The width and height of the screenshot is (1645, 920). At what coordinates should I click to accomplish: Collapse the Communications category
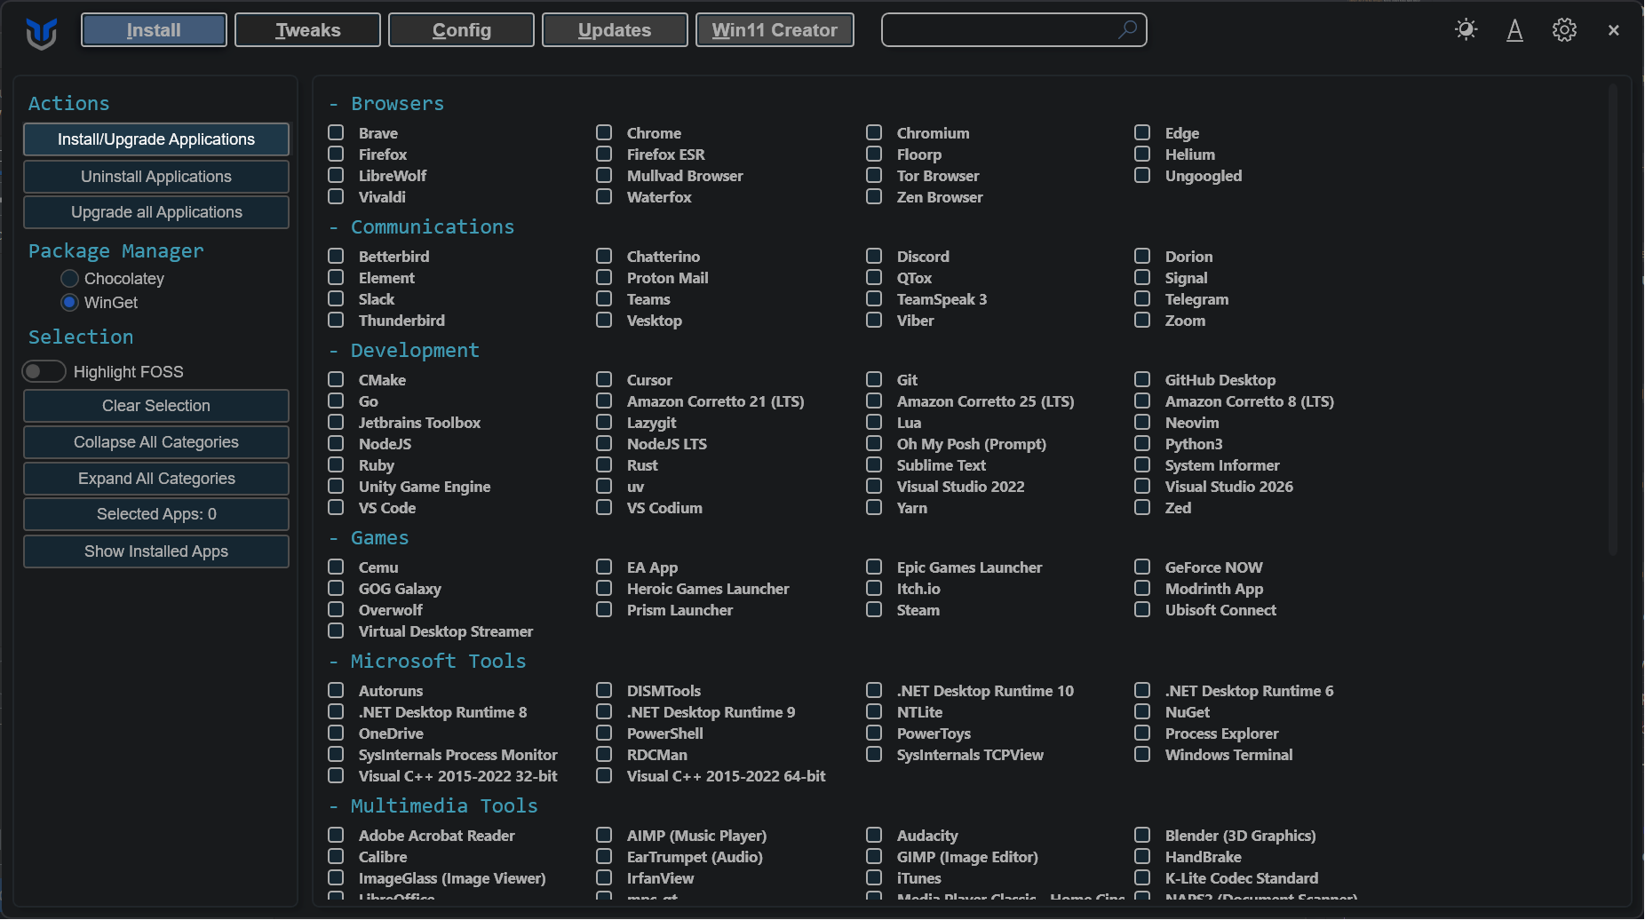(421, 227)
